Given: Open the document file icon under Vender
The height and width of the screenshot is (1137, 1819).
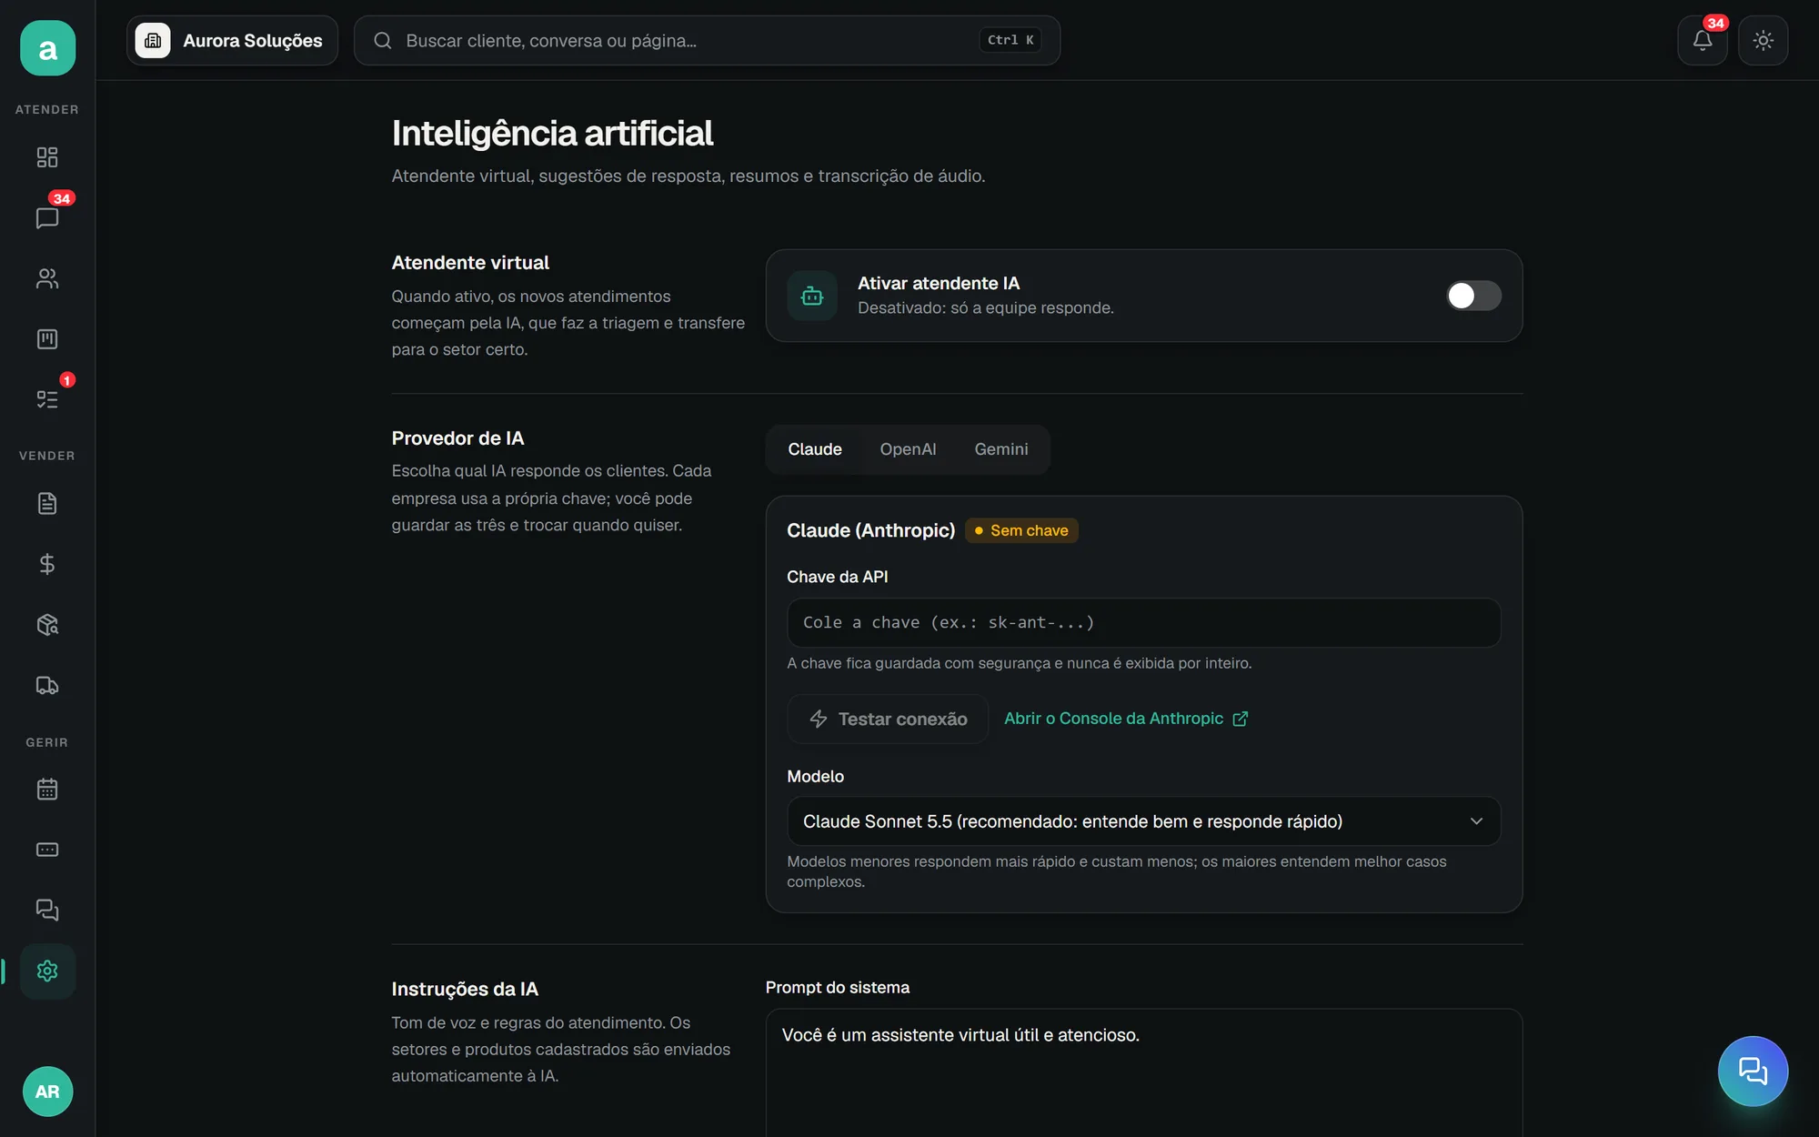Looking at the screenshot, I should 47,503.
